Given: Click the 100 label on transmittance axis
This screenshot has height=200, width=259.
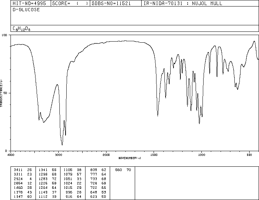Looking at the screenshot, I should pyautogui.click(x=4, y=35).
